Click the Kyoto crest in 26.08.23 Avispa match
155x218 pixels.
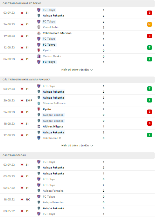[x=39, y=109]
